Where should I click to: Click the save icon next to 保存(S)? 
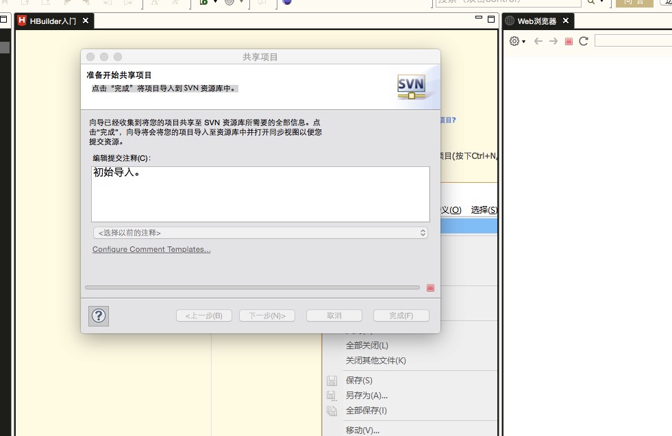[x=332, y=381]
